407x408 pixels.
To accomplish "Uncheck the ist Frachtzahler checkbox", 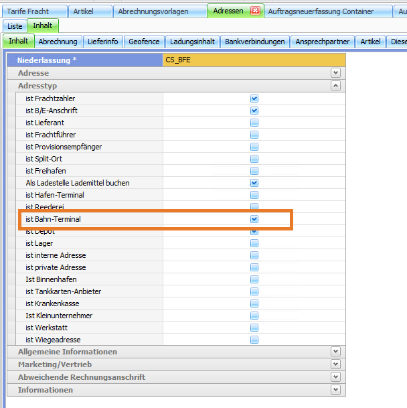I will pyautogui.click(x=254, y=98).
